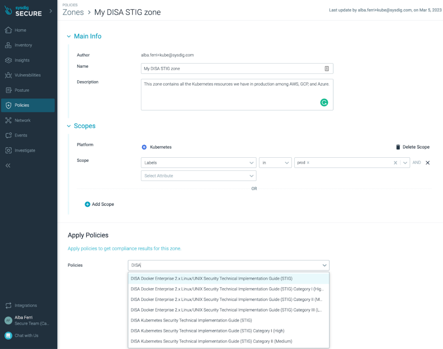This screenshot has width=443, height=349.
Task: Open the Vulnerabilities section
Action: [x=8, y=75]
